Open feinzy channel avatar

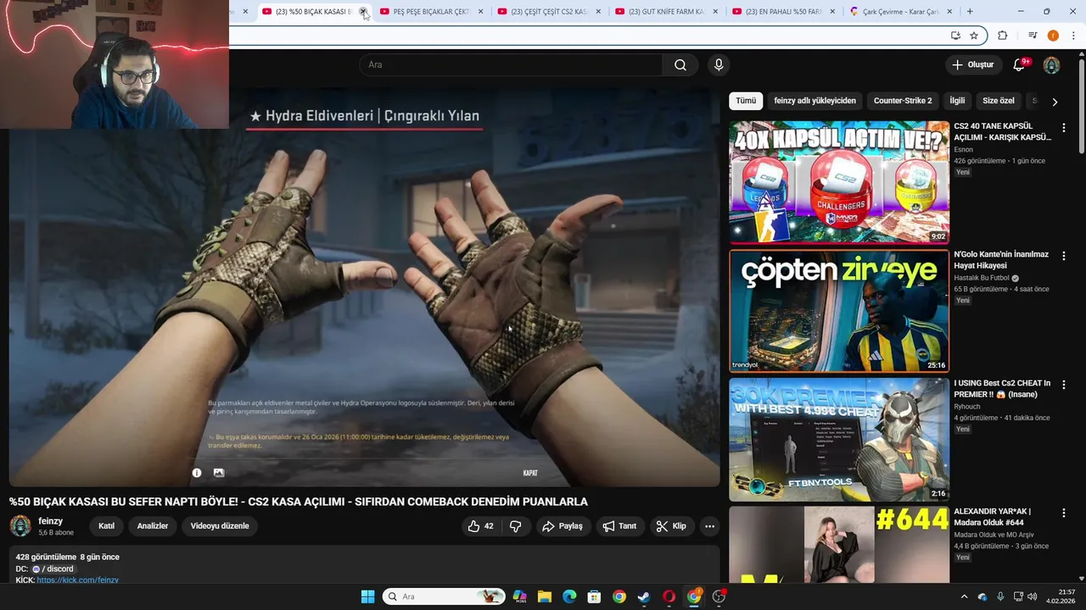[20, 526]
